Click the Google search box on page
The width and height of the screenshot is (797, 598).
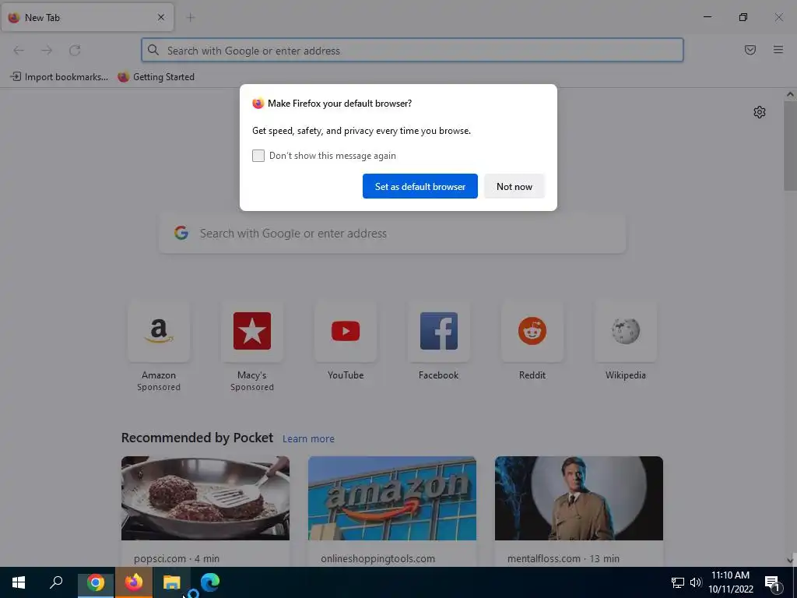click(x=392, y=234)
